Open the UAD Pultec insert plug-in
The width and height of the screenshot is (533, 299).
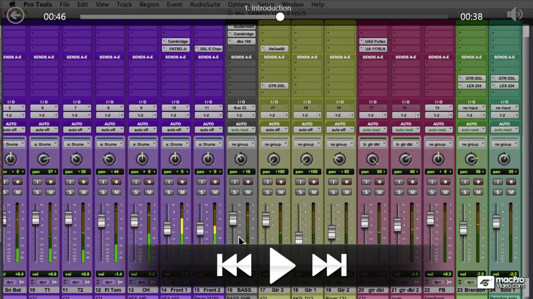(373, 41)
